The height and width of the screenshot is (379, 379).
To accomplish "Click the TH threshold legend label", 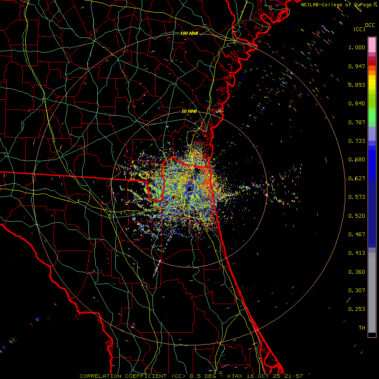I will (362, 328).
